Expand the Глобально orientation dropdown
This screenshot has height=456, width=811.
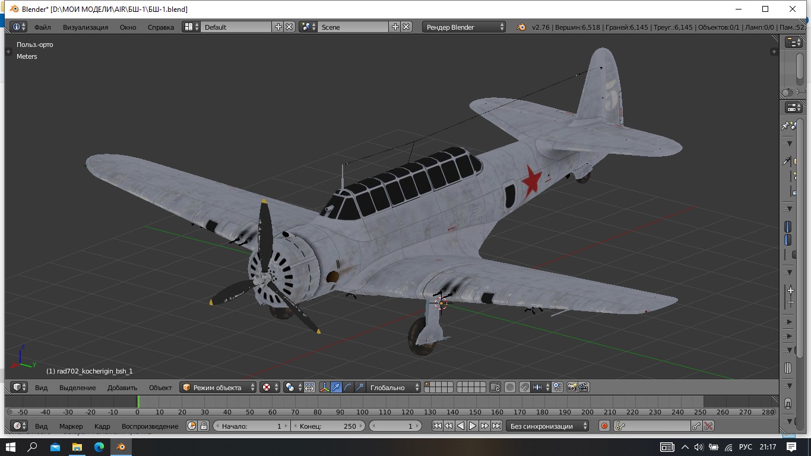pyautogui.click(x=393, y=388)
